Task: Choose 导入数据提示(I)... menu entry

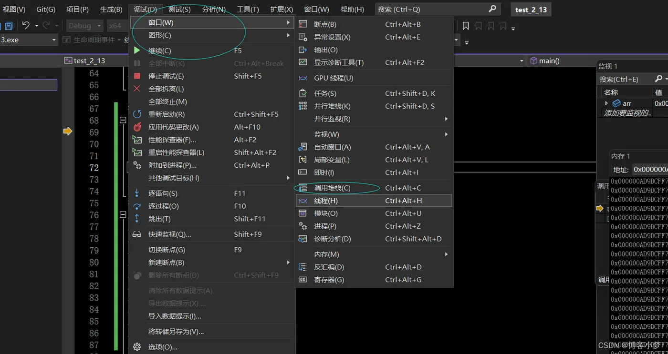Action: pos(212,316)
